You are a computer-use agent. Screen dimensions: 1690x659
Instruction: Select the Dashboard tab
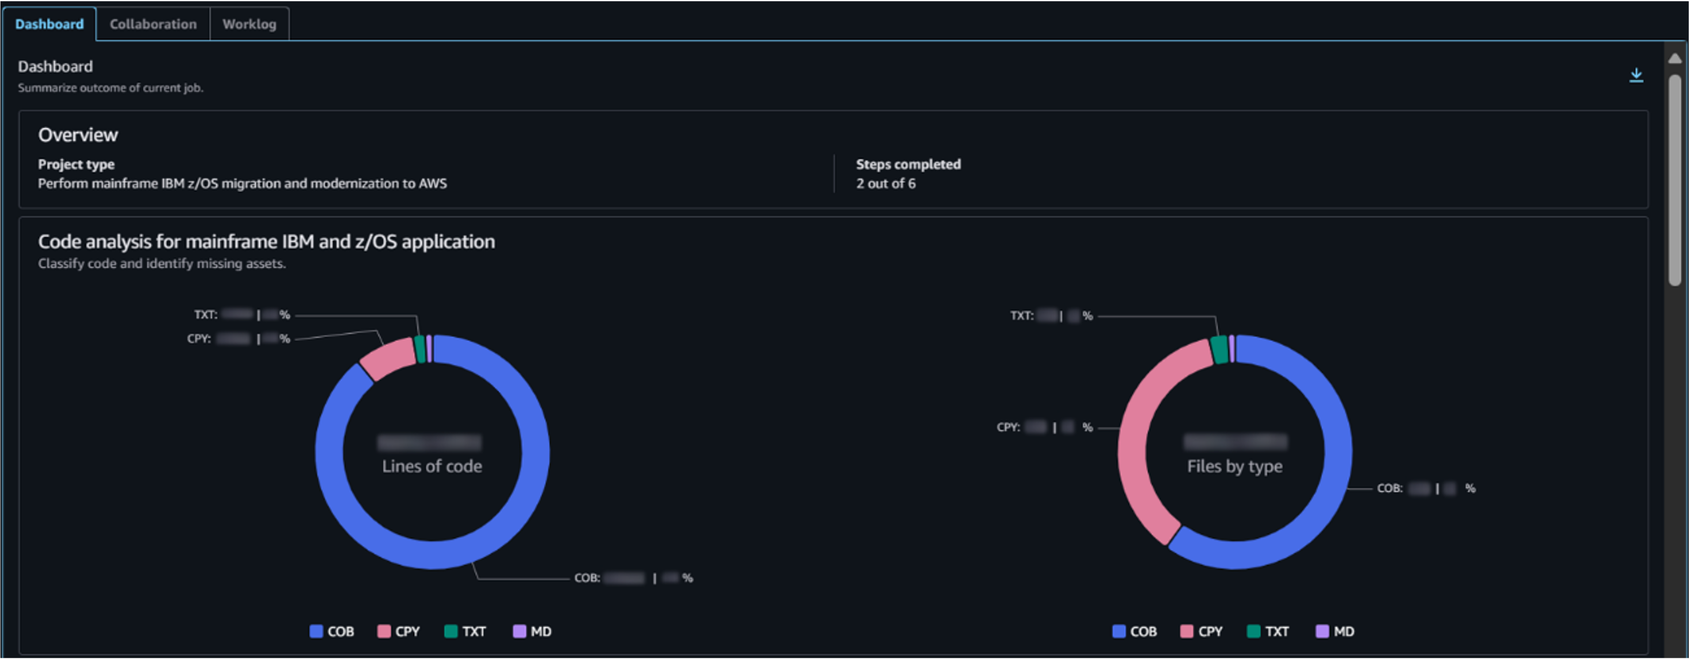tap(49, 24)
